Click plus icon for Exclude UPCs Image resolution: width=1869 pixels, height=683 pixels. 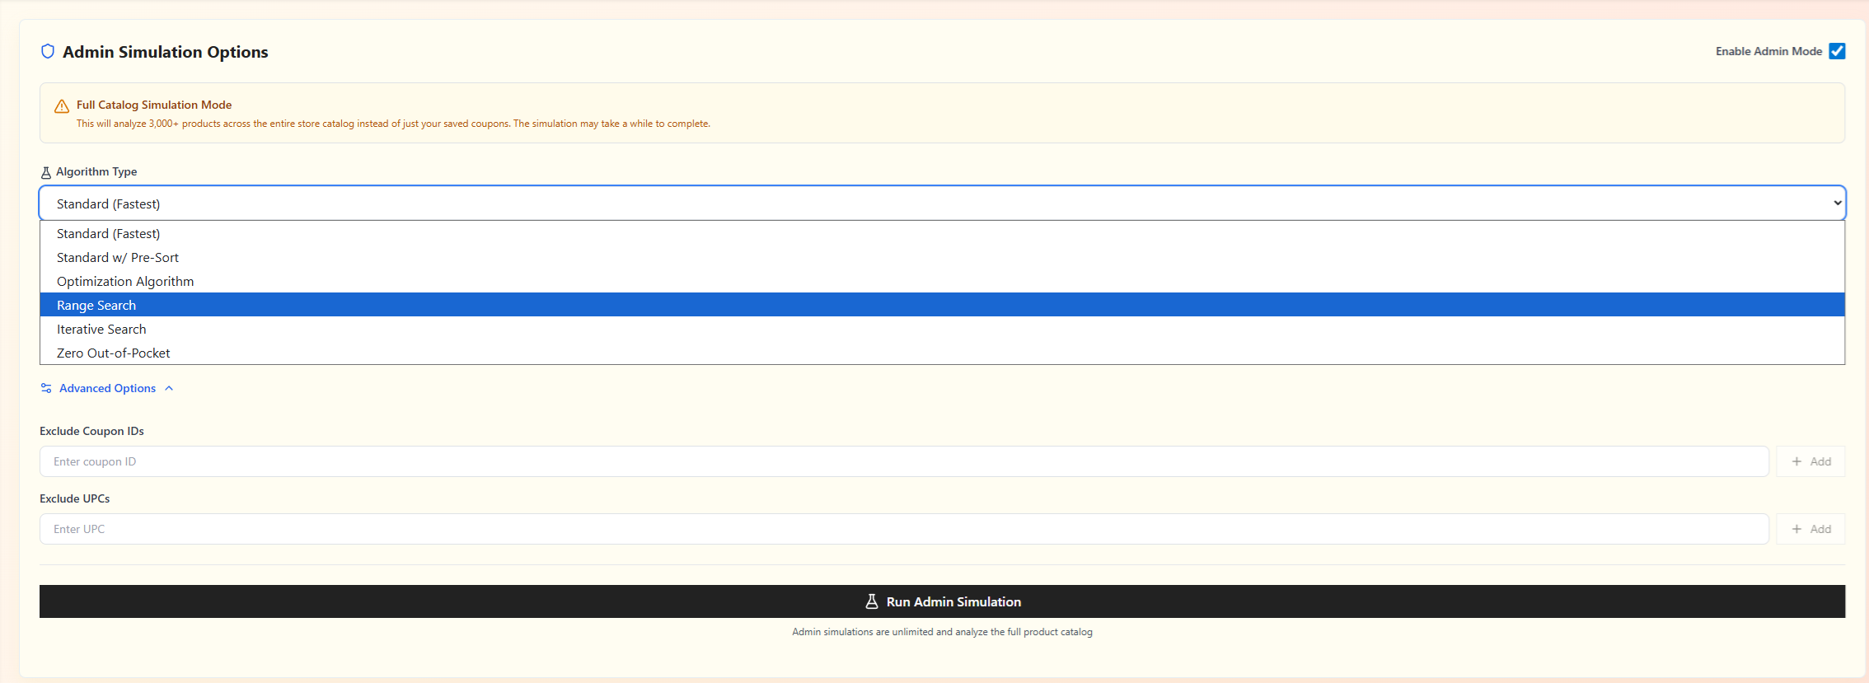point(1796,529)
